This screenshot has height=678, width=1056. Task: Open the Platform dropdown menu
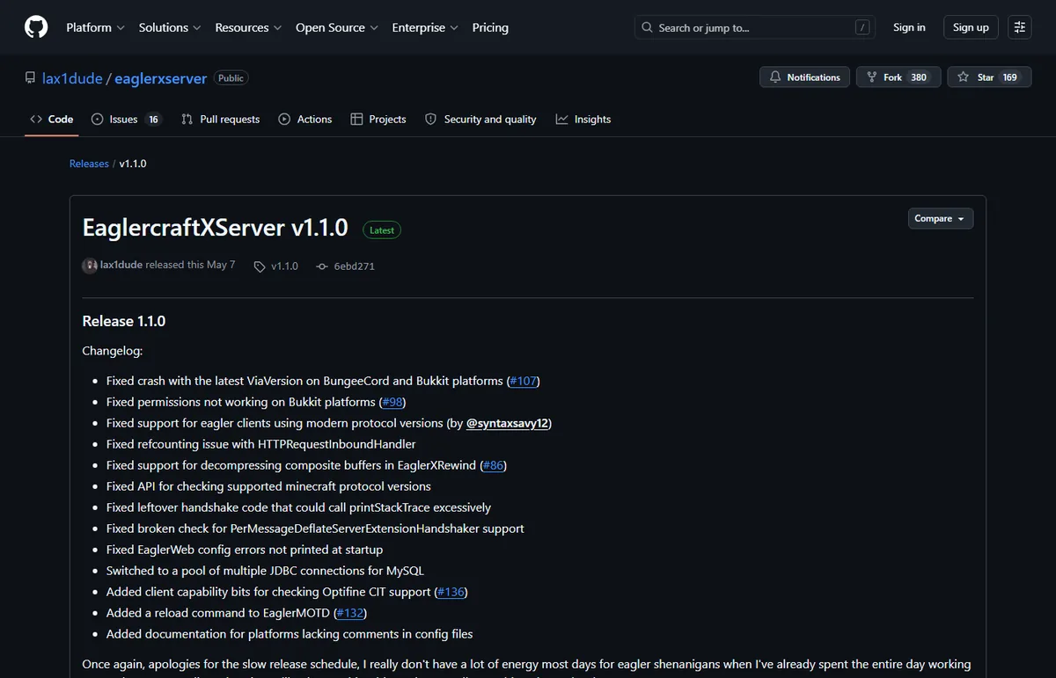[x=95, y=27]
